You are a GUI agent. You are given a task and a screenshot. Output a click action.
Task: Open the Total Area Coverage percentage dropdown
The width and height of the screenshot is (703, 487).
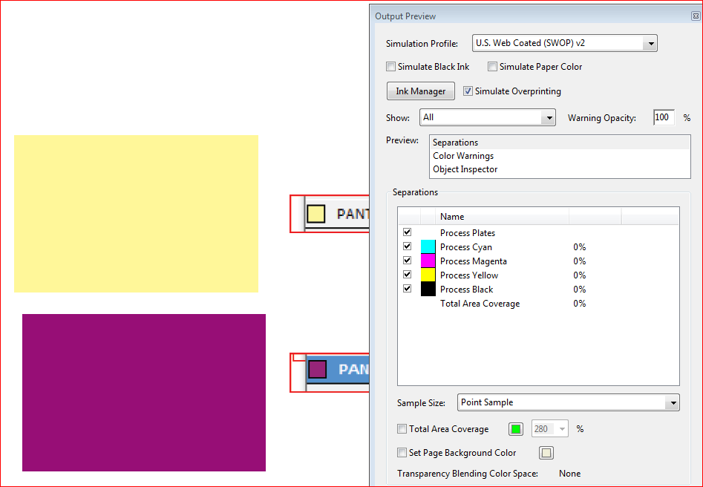coord(562,428)
